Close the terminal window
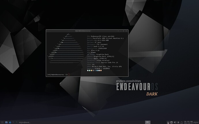Viewport: 199px width, 124px height. tap(126, 31)
